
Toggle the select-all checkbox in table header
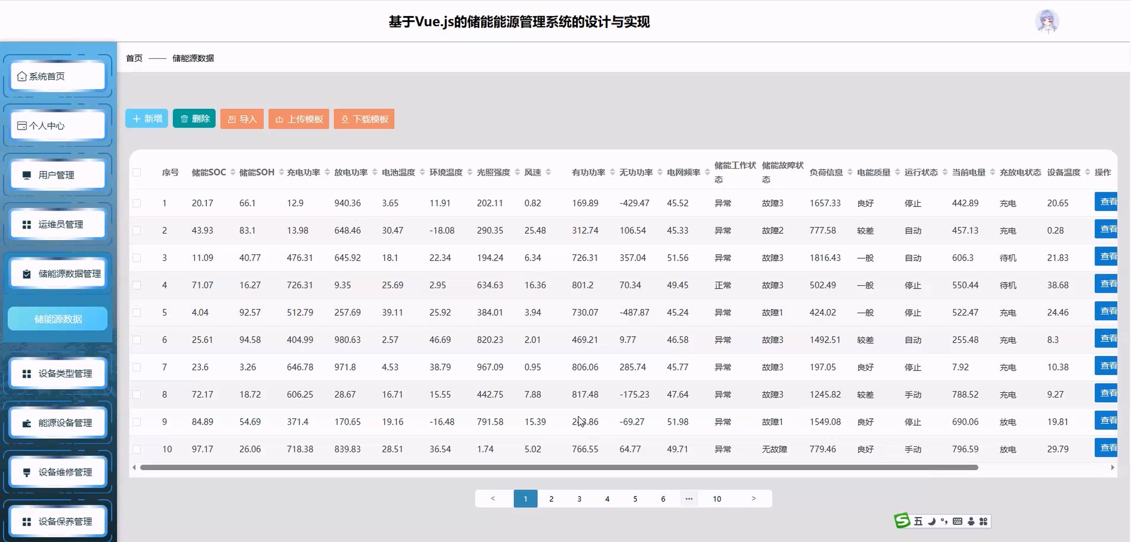point(137,172)
